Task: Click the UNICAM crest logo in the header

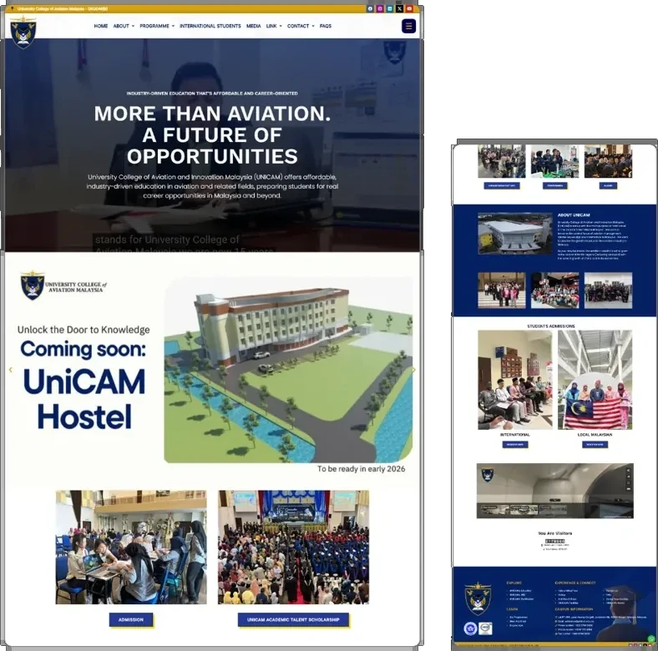Action: (x=23, y=33)
